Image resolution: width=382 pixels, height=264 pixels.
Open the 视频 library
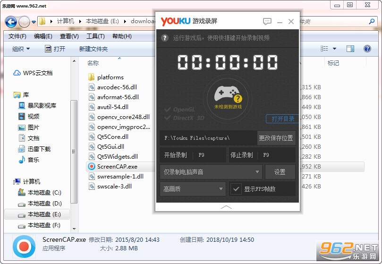tap(29, 116)
